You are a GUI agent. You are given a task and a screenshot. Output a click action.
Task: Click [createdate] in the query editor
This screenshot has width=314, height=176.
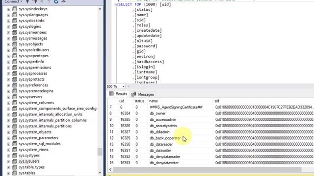[148, 30]
